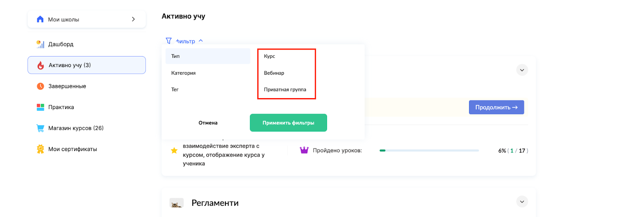Expand the Регламенти course card chevron
The height and width of the screenshot is (217, 629).
pyautogui.click(x=522, y=202)
